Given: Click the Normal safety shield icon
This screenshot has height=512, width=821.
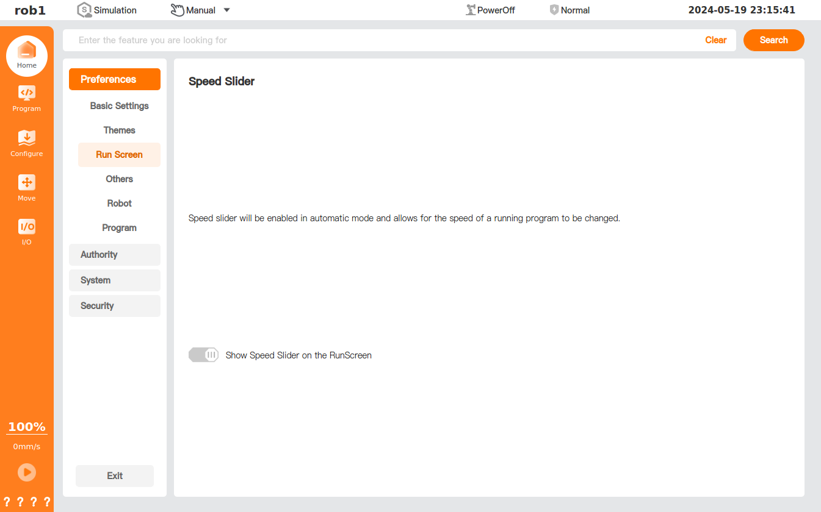Looking at the screenshot, I should (554, 10).
